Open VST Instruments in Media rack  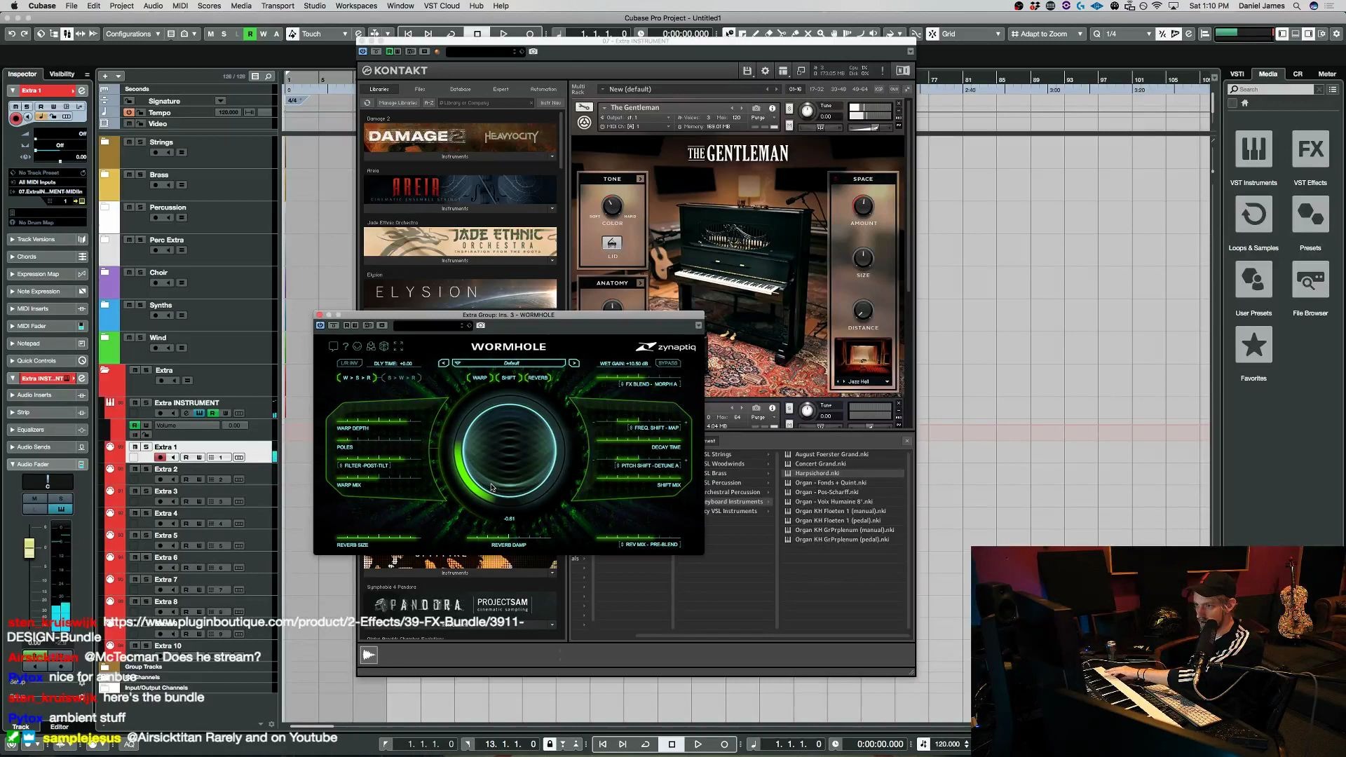(1253, 150)
